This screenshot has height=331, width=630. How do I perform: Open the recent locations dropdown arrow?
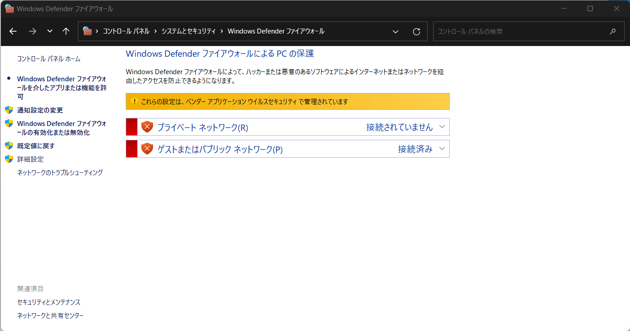[50, 31]
